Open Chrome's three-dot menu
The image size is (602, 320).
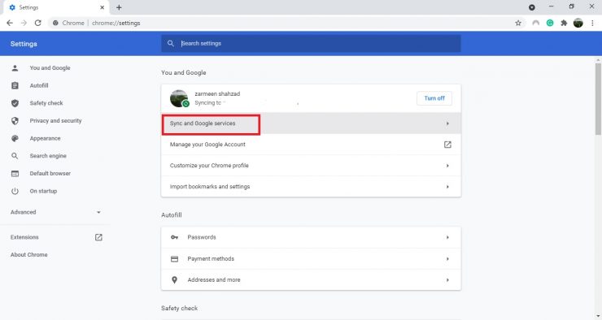592,23
